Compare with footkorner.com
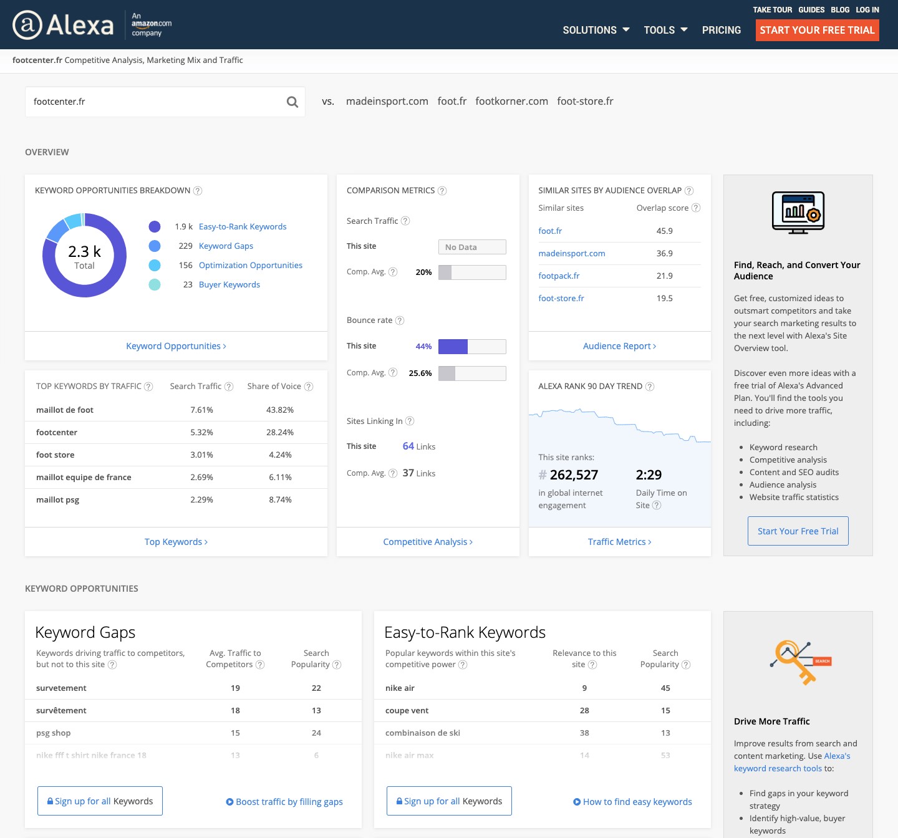 click(511, 101)
